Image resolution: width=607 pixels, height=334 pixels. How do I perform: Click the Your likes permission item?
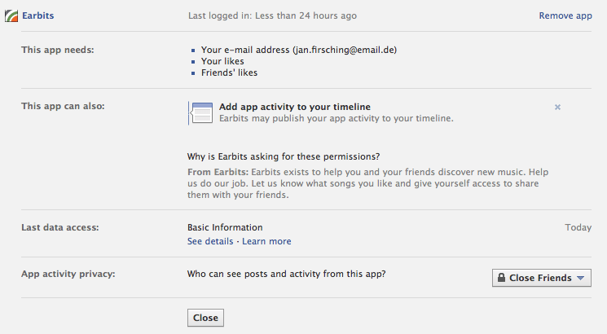[x=222, y=61]
